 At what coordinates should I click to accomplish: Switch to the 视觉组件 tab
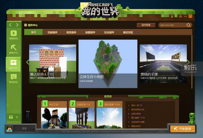click(71, 32)
